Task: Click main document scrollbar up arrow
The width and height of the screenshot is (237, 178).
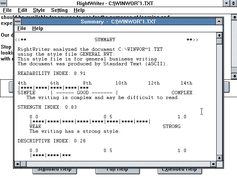Action: pos(234,17)
